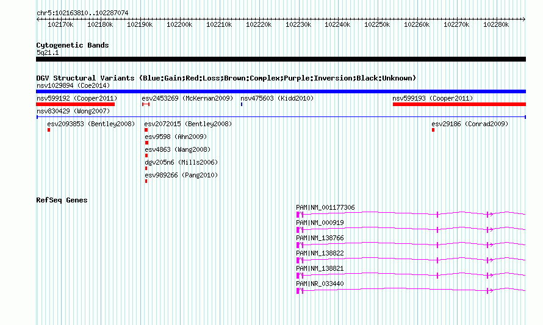Open variant esv2072015 (Bentley2008) label
Image resolution: width=543 pixels, height=325 pixels.
[188, 124]
